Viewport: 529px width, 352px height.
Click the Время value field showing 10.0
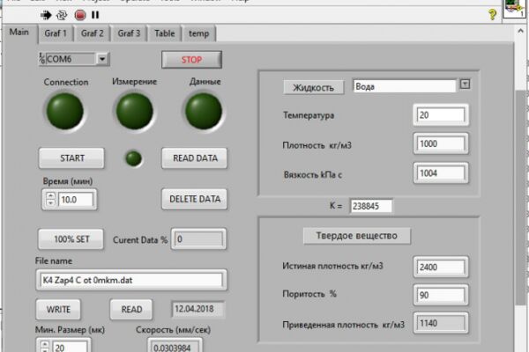click(76, 200)
